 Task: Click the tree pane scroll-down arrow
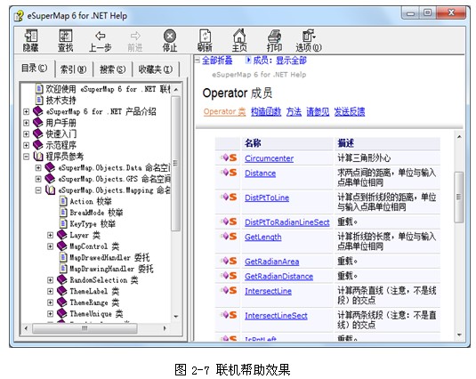pyautogui.click(x=176, y=317)
